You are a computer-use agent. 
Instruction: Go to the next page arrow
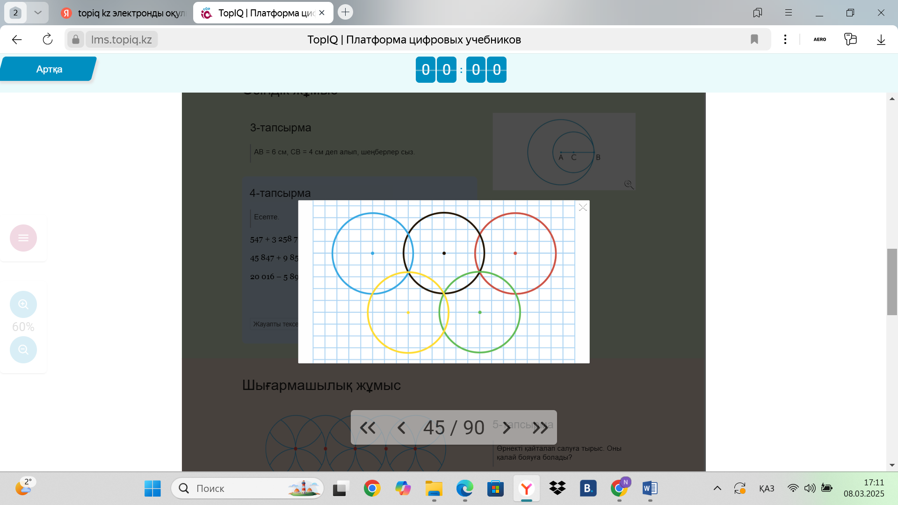[x=507, y=427]
